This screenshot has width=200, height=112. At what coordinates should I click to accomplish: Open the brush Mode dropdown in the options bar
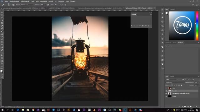[27, 5]
